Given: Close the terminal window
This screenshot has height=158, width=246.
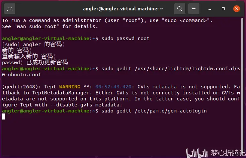Looking at the screenshot, I should click(236, 9).
